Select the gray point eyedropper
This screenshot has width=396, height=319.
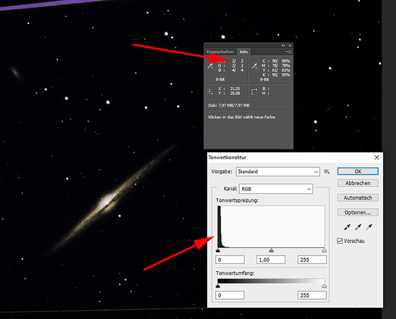point(358,227)
